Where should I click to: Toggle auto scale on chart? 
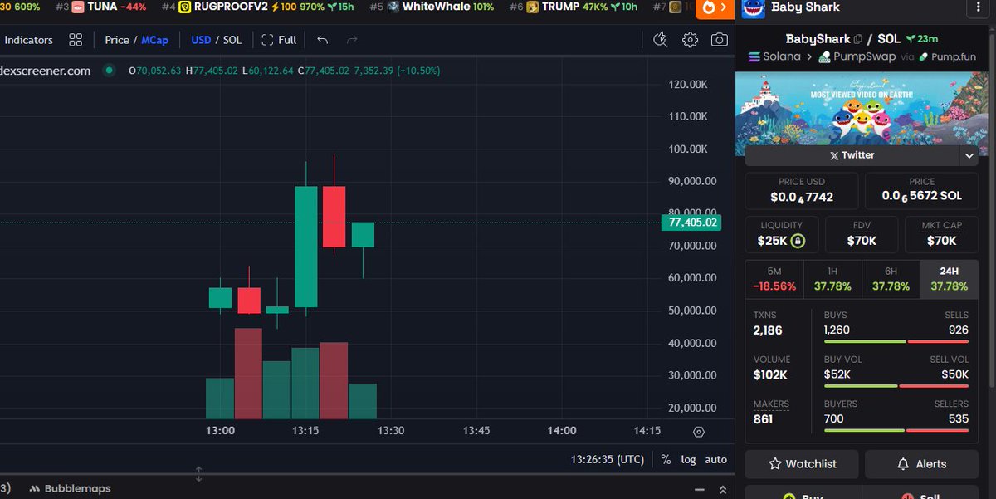[x=715, y=459]
